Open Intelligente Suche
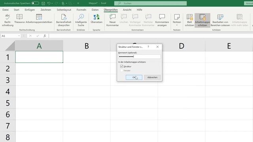 click(81, 20)
